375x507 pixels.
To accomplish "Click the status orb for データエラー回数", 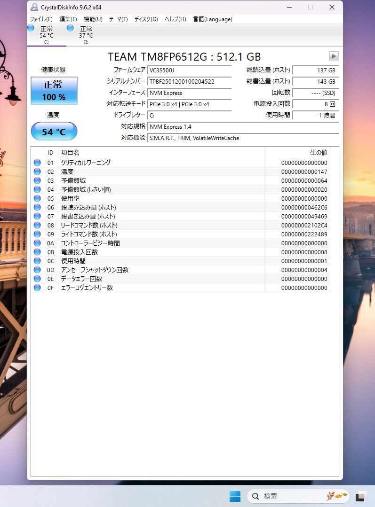I will coord(37,278).
